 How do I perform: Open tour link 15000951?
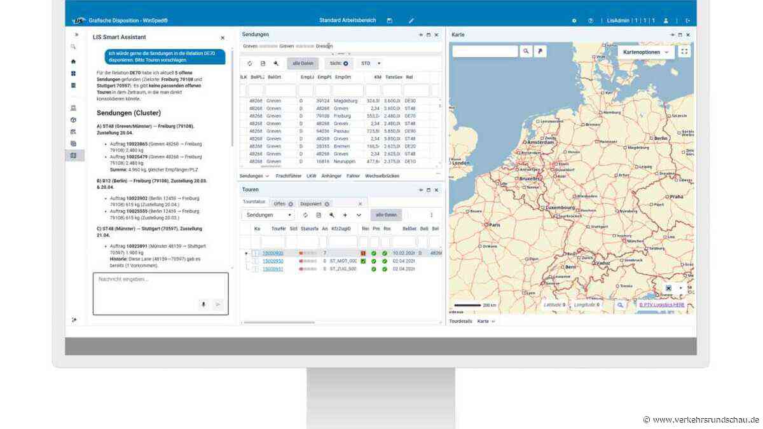tap(273, 269)
